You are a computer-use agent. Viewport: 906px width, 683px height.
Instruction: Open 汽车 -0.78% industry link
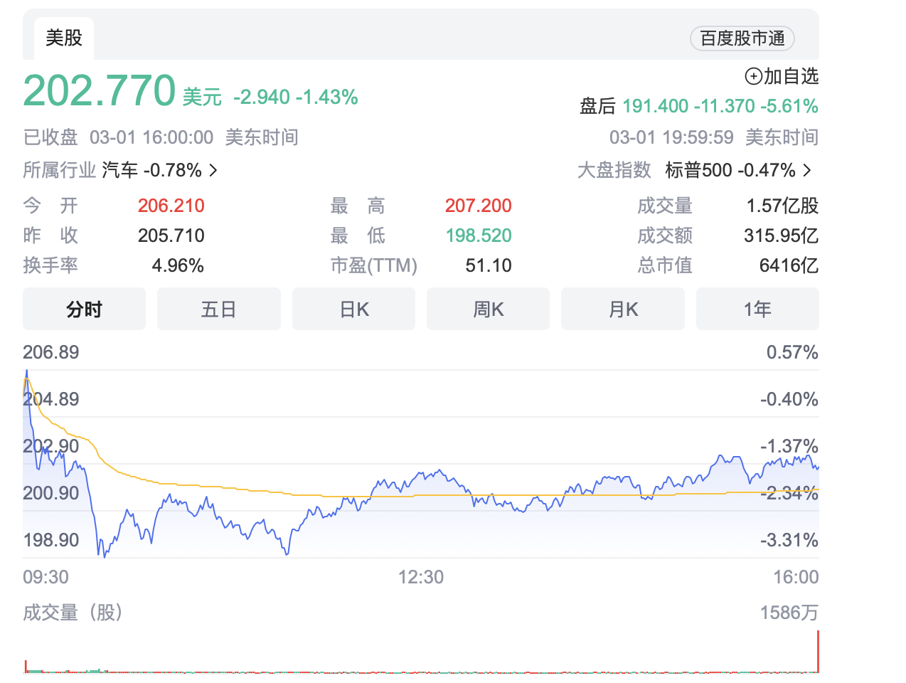point(151,171)
